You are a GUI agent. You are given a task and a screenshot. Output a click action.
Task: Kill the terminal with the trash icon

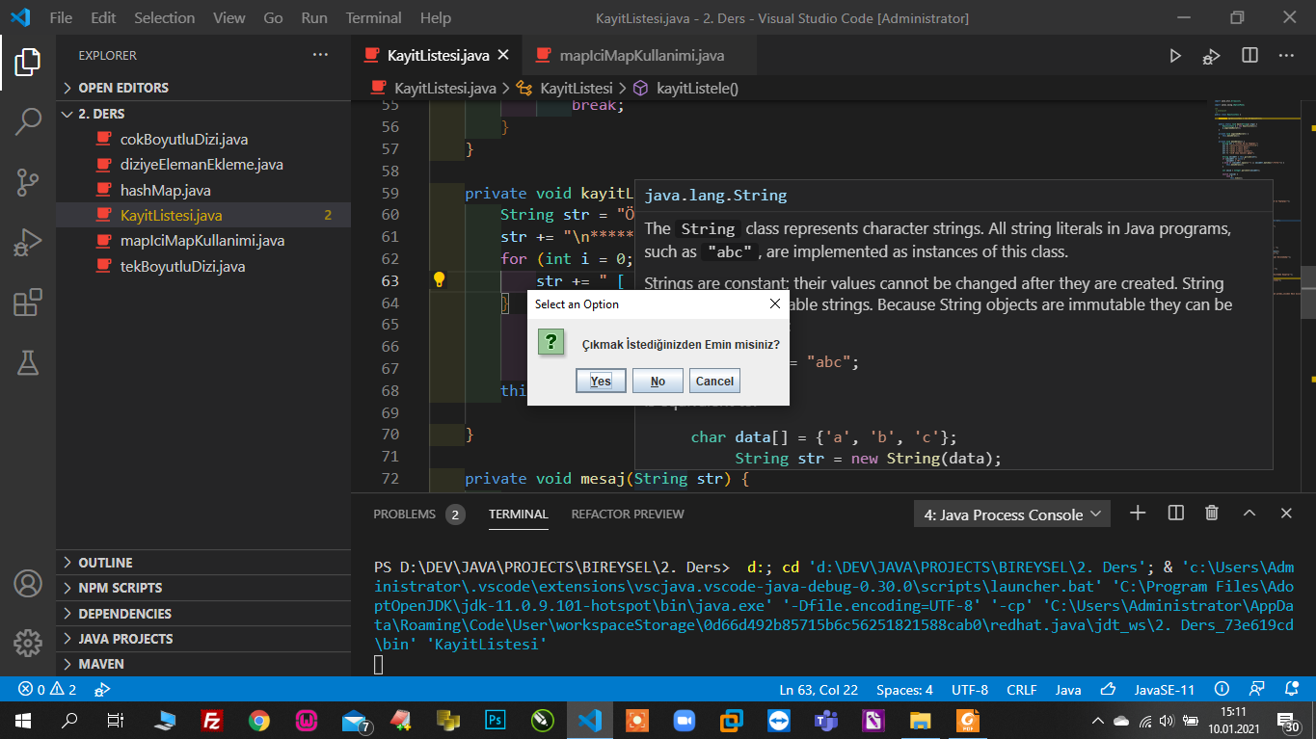coord(1212,514)
